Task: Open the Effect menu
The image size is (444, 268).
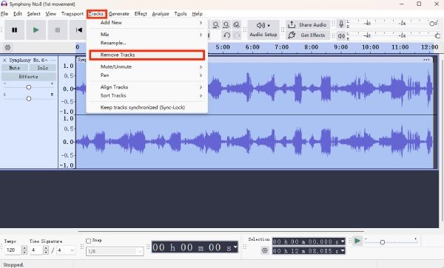Action: 141,13
